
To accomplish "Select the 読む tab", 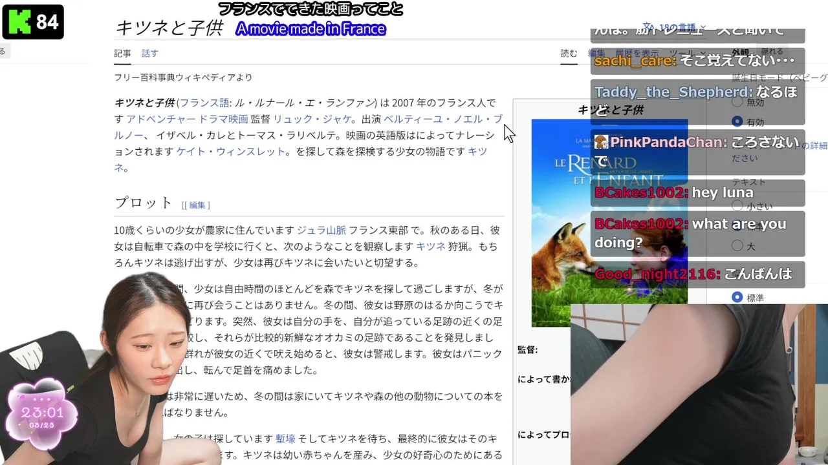I will [569, 54].
